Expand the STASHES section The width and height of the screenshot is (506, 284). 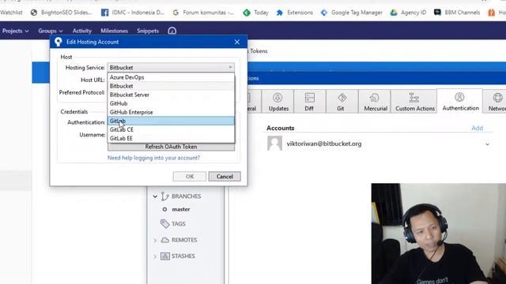(155, 256)
